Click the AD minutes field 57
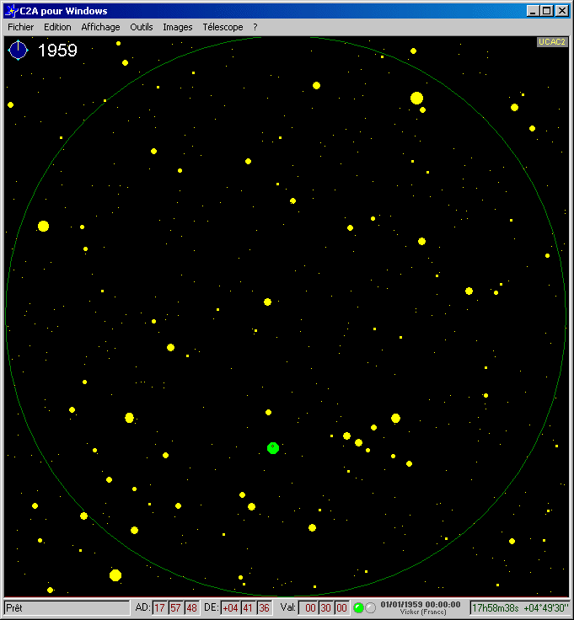 175,607
